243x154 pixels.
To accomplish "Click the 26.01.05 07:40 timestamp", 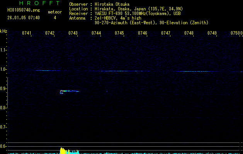I will (x=24, y=18).
